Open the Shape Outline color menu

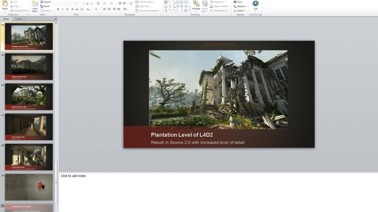tap(220, 6)
